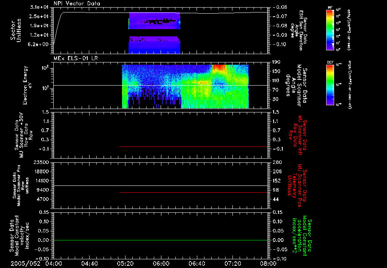Viewport: 387px width, 268px height.
Task: Click the red high-intensity region in ELS spectrogram
Action: [219, 68]
